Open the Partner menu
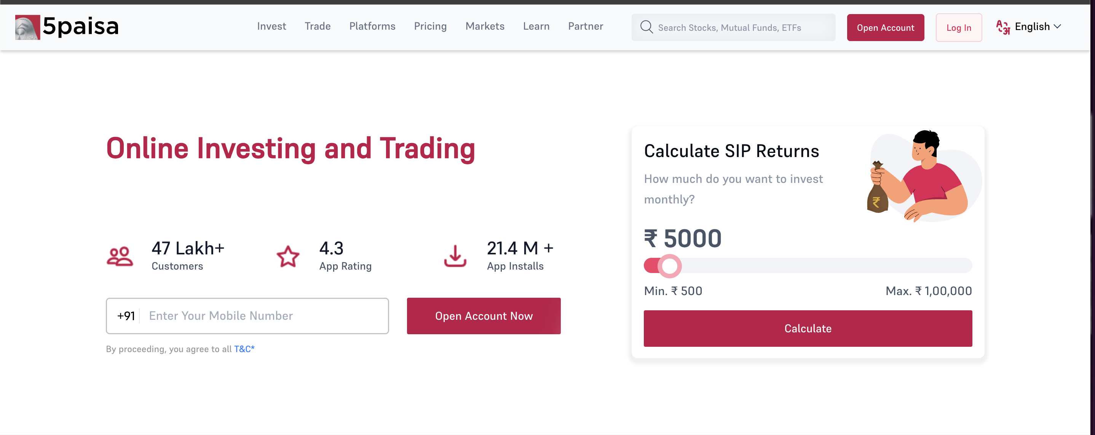Image resolution: width=1095 pixels, height=435 pixels. coord(585,26)
